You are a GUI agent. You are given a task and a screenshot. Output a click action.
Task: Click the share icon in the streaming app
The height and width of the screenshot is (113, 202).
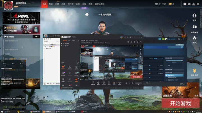(x=141, y=42)
